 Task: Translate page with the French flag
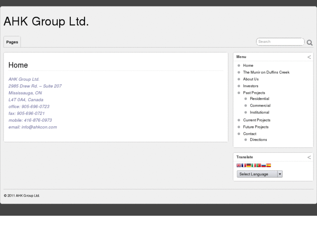pyautogui.click(x=244, y=165)
